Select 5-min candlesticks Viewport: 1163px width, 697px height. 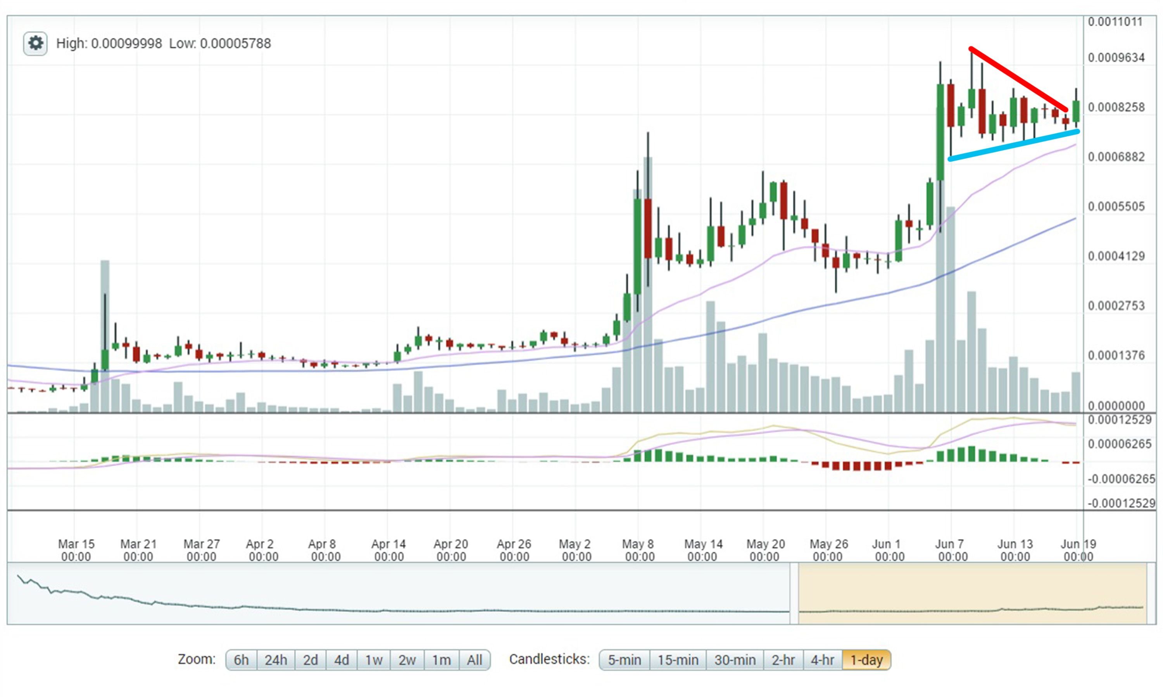coord(624,660)
